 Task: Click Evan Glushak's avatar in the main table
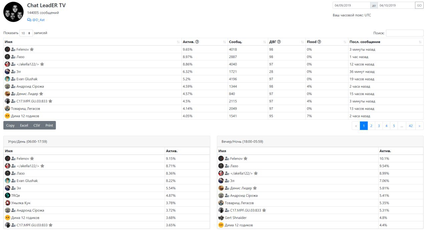click(7, 79)
